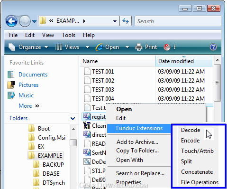This screenshot has width=227, height=189.
Task: Open the Pictures favorite link
Action: (28, 85)
